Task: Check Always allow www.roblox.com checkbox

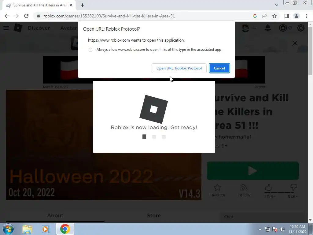Action: click(90, 50)
